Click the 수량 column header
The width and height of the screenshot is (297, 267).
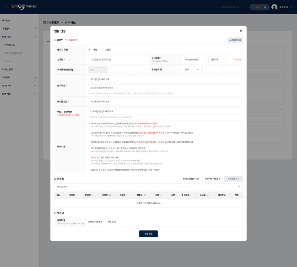point(173,195)
